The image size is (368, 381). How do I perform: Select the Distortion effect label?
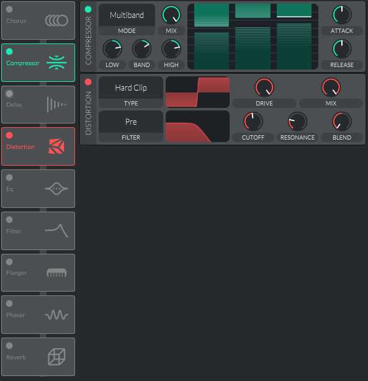point(20,147)
